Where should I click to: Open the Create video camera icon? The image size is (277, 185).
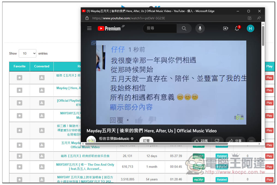pos(225,28)
